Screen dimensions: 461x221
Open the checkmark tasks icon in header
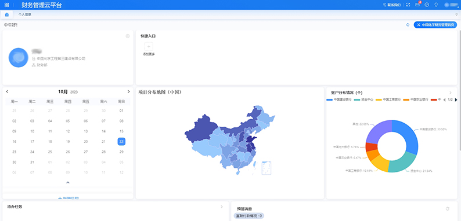(x=427, y=5)
